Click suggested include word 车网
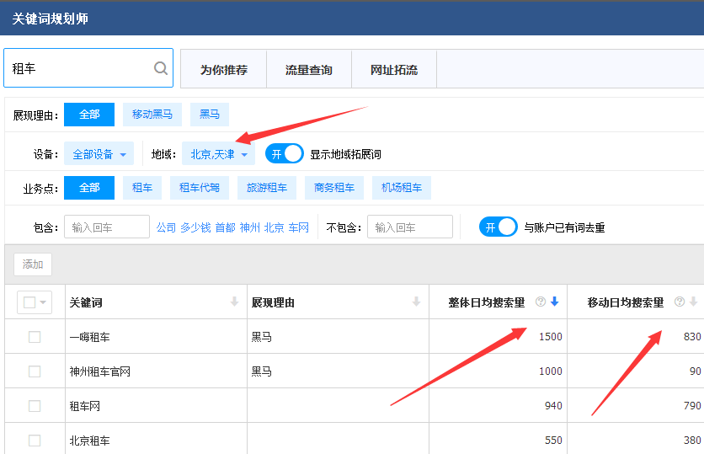Screen dimensions: 704x454 pyautogui.click(x=299, y=227)
